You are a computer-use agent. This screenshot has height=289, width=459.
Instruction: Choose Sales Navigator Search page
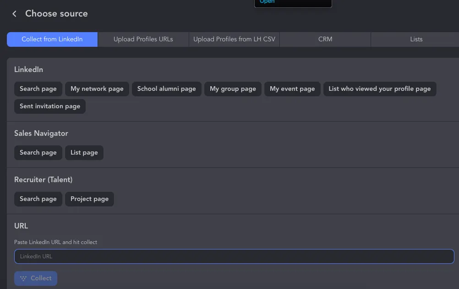38,153
